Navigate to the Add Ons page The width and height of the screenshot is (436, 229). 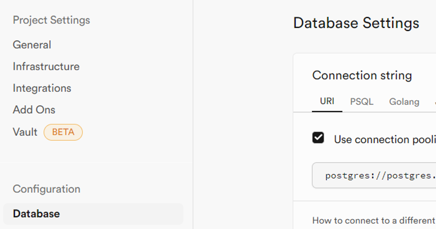34,110
